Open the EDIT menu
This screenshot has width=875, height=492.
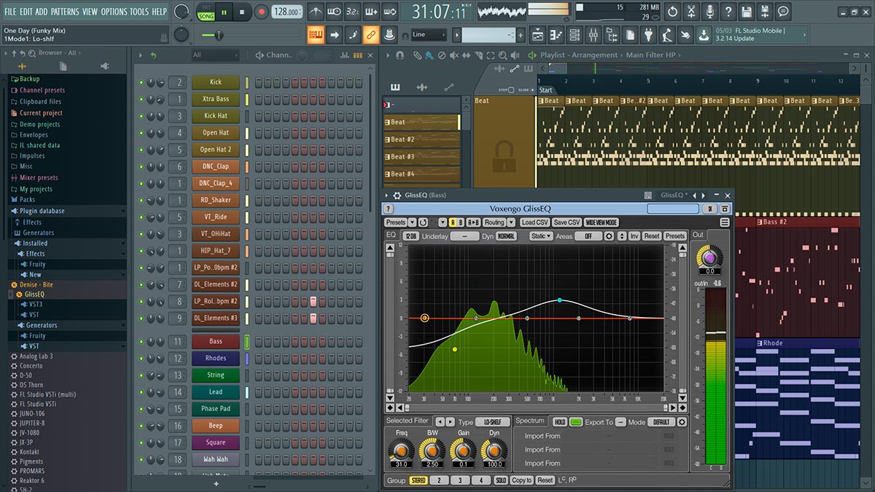tap(26, 12)
